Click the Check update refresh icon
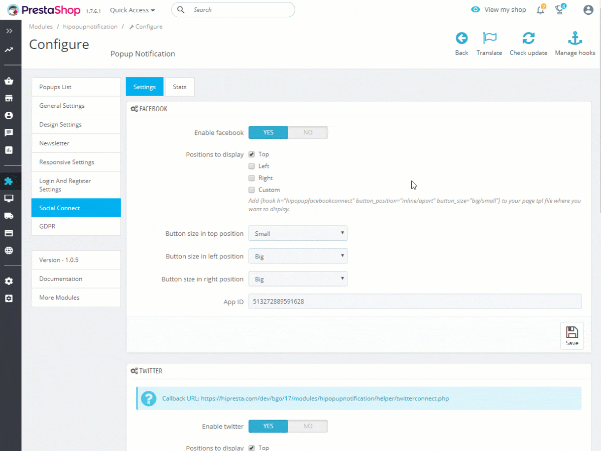Screen dimensions: 601x451 pyautogui.click(x=529, y=38)
